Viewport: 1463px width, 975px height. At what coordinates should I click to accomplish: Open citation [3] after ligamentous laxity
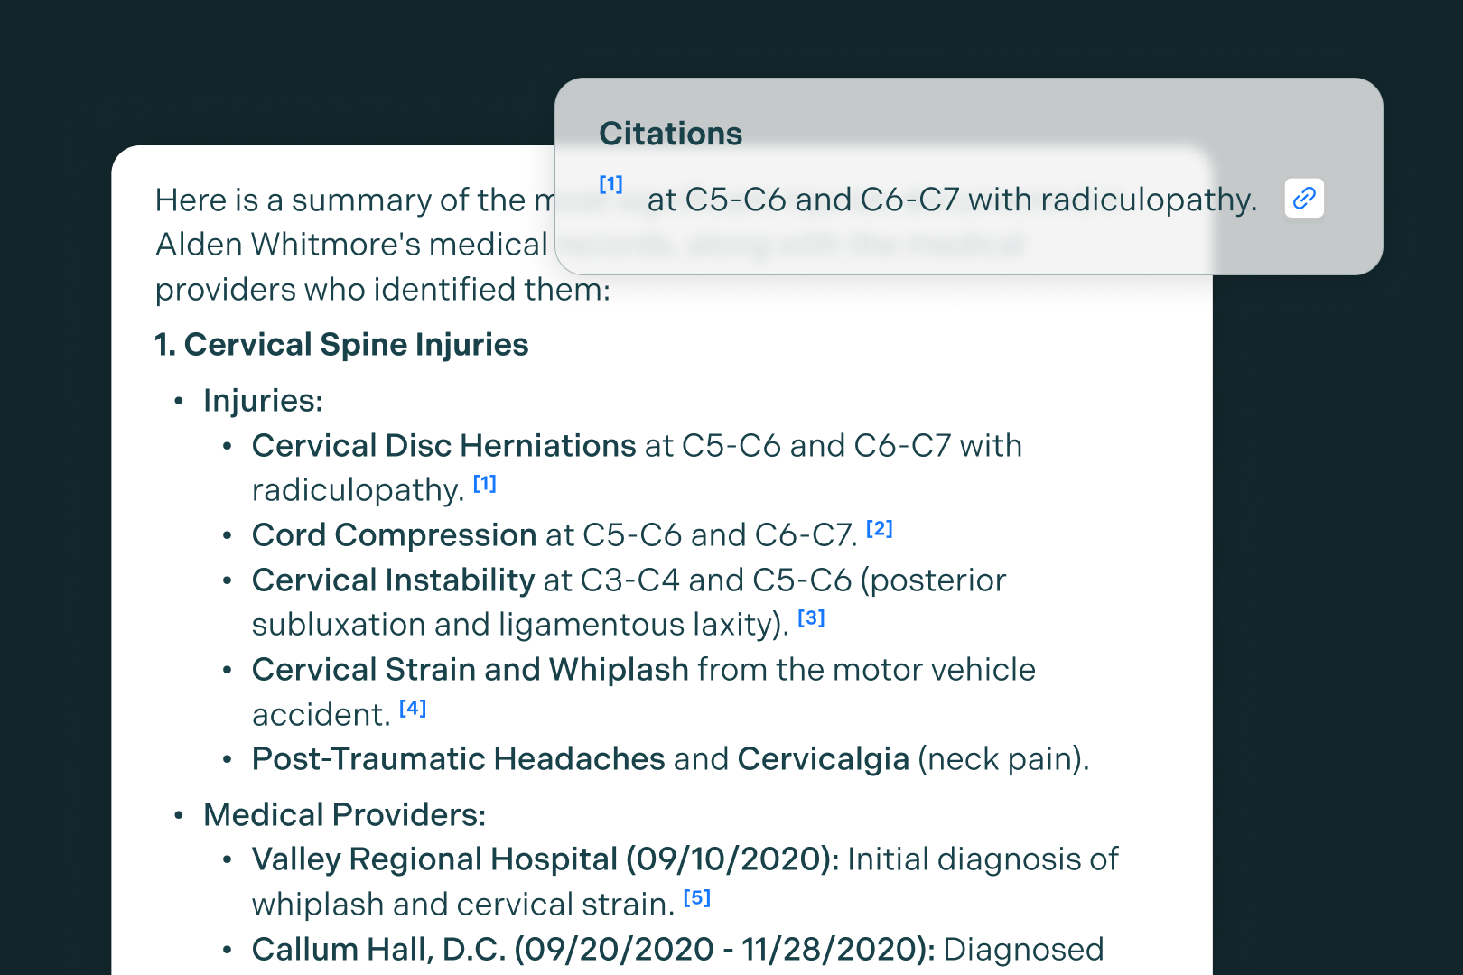click(812, 618)
